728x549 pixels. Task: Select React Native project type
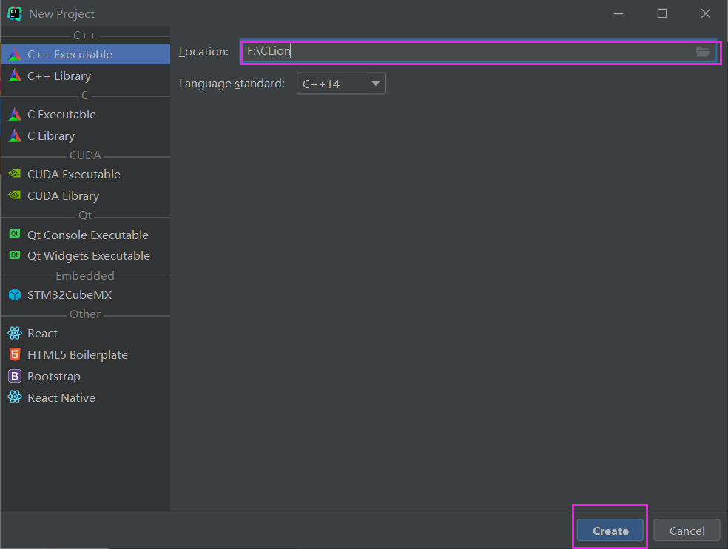(x=85, y=397)
